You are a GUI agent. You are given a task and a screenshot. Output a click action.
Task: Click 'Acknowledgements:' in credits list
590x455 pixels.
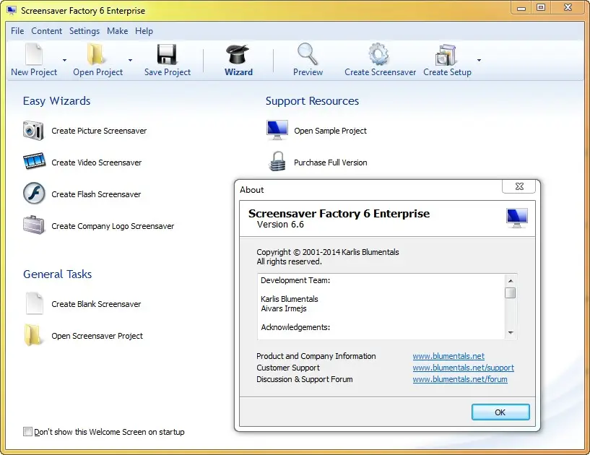click(x=295, y=327)
